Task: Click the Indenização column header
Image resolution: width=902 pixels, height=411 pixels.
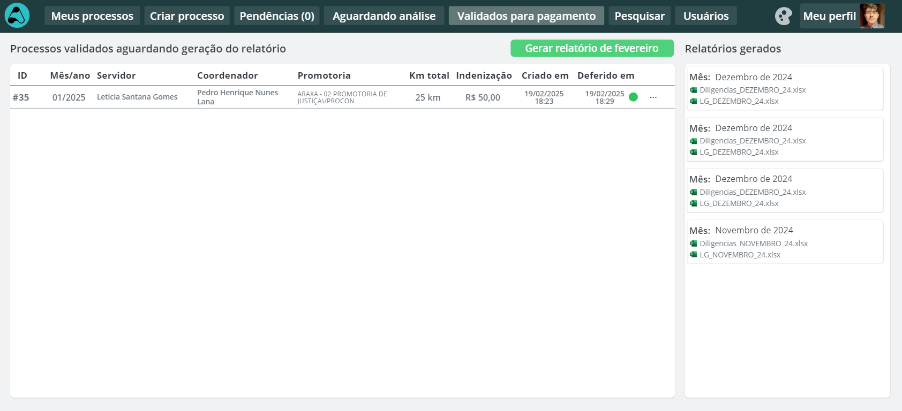Action: point(484,75)
